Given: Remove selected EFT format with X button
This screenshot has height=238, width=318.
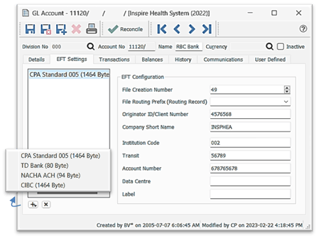Looking at the screenshot, I should (46, 205).
